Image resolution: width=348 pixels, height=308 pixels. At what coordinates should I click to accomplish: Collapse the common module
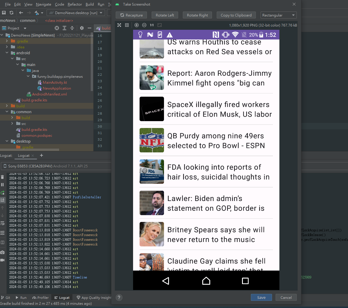(x=7, y=111)
